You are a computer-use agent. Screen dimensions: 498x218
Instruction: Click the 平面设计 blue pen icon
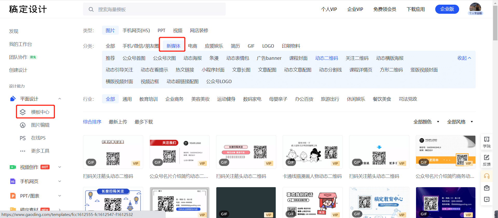pos(13,99)
